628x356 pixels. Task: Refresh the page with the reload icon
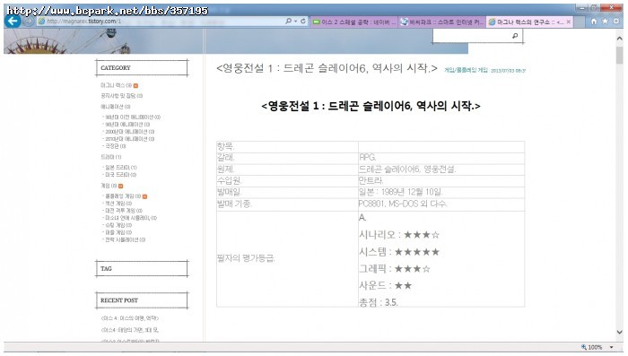coord(303,21)
